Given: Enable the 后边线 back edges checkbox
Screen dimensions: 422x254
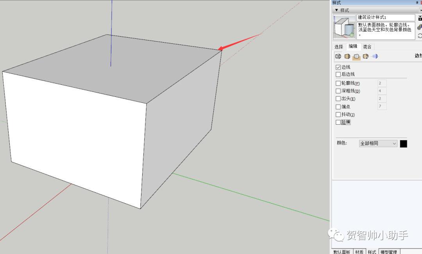Looking at the screenshot, I should point(338,74).
